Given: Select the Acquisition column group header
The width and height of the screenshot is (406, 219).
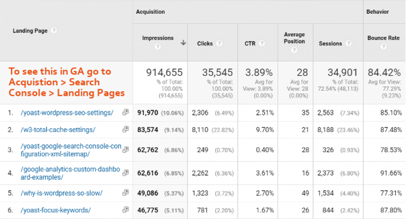Looking at the screenshot, I should (150, 12).
